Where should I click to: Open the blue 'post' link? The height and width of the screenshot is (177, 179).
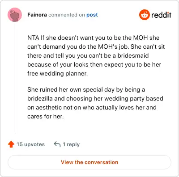(92, 15)
